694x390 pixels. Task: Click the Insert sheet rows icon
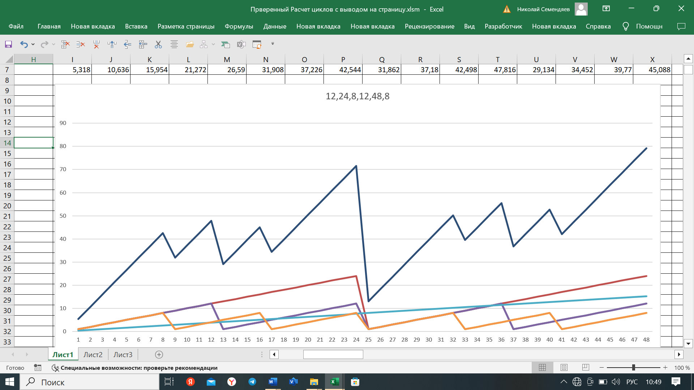(x=127, y=44)
